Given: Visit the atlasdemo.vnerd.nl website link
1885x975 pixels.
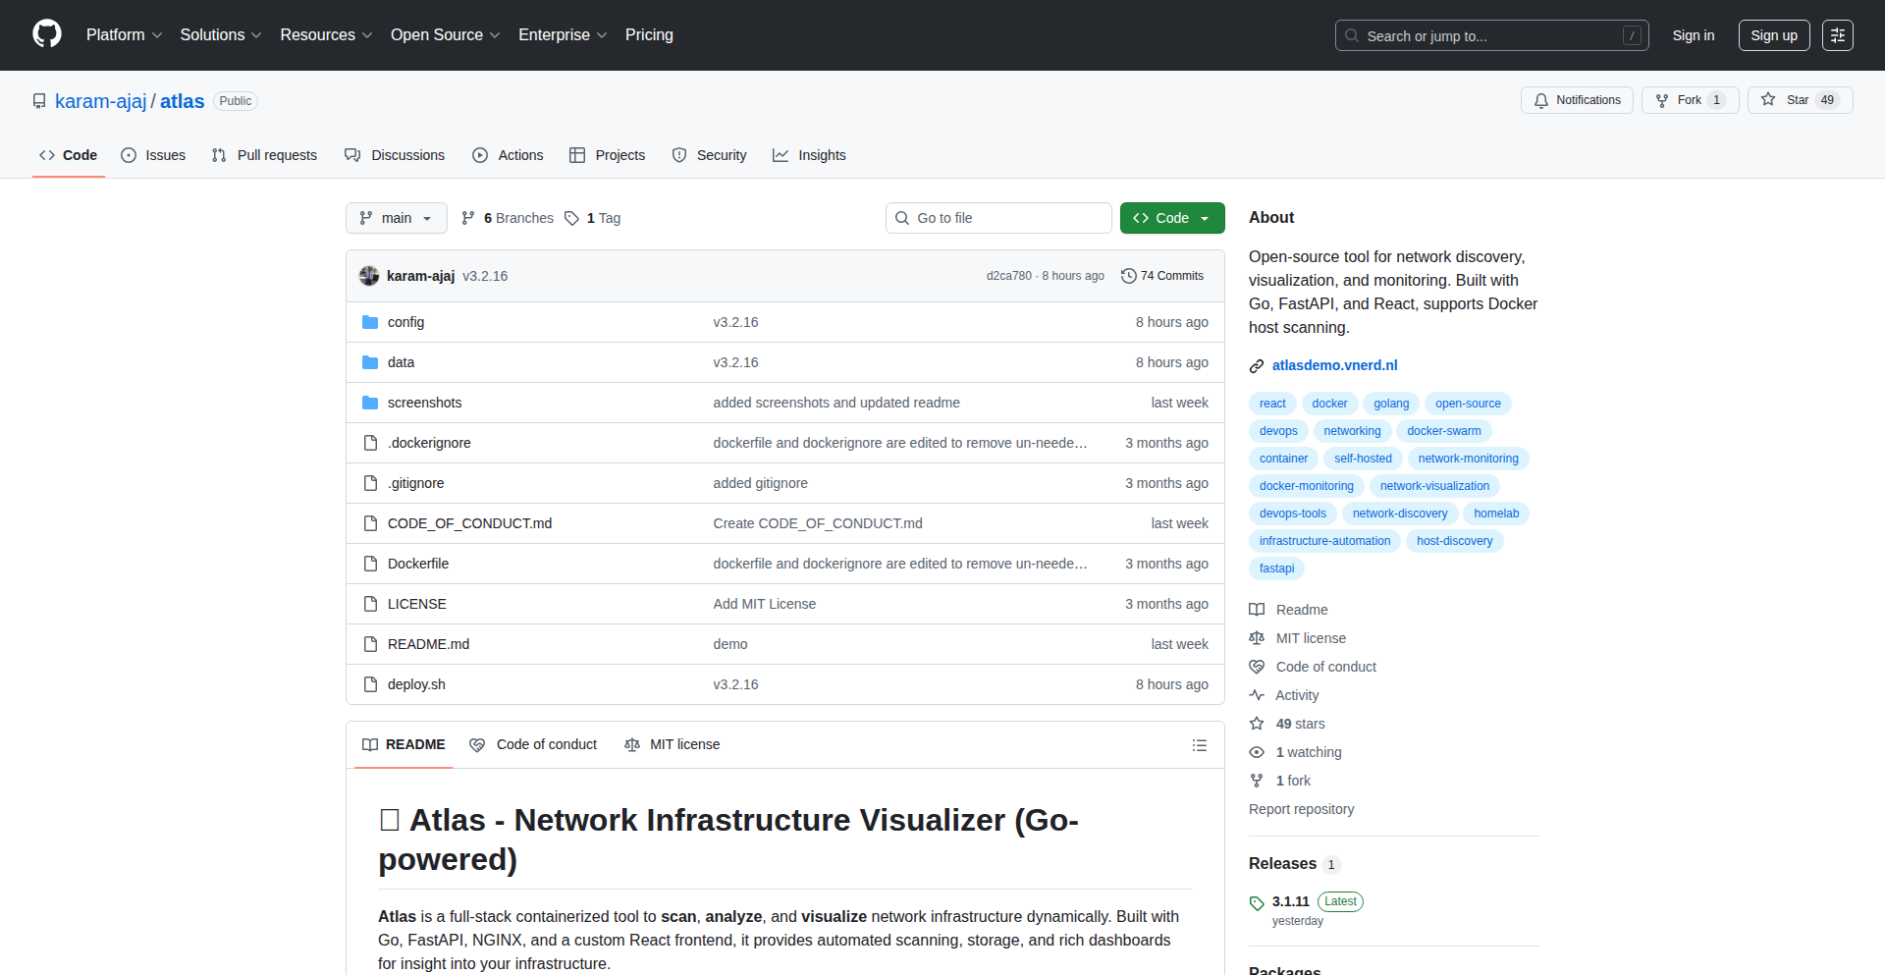Looking at the screenshot, I should coord(1335,365).
